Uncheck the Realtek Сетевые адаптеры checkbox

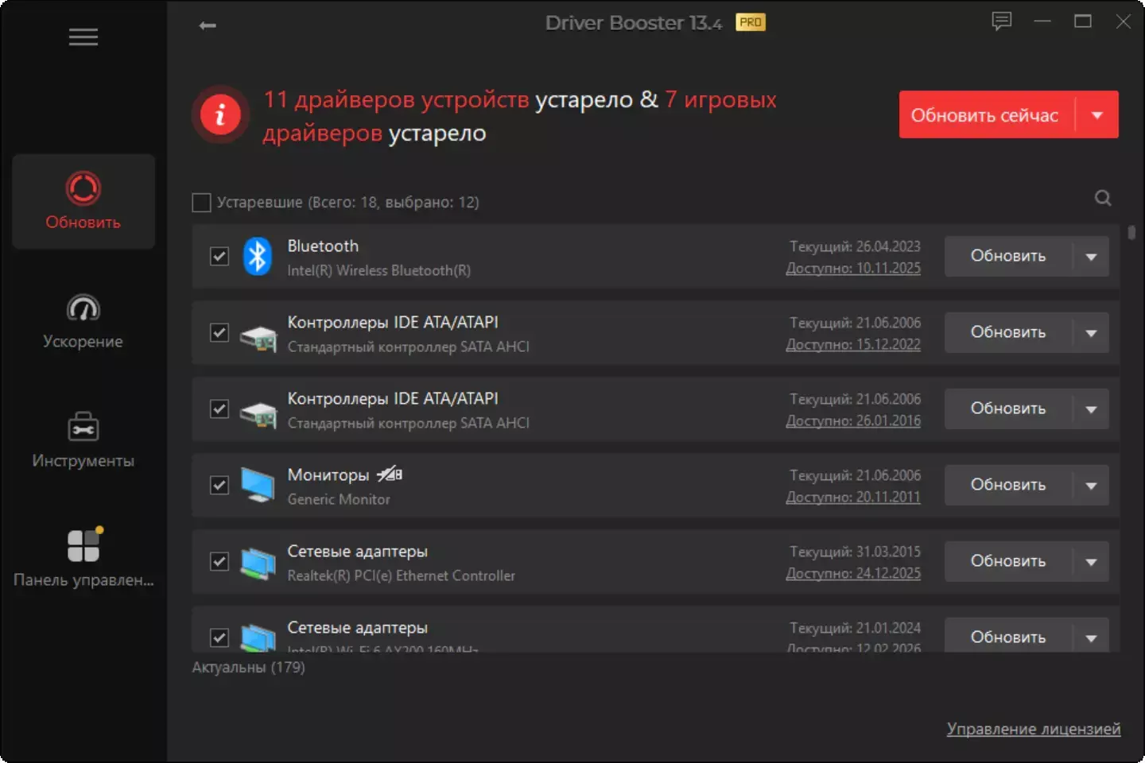click(219, 561)
